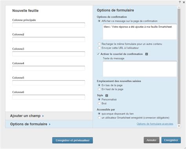The width and height of the screenshot is (186, 149).
Task: Click the Texte du message text area
Action: tap(140, 69)
